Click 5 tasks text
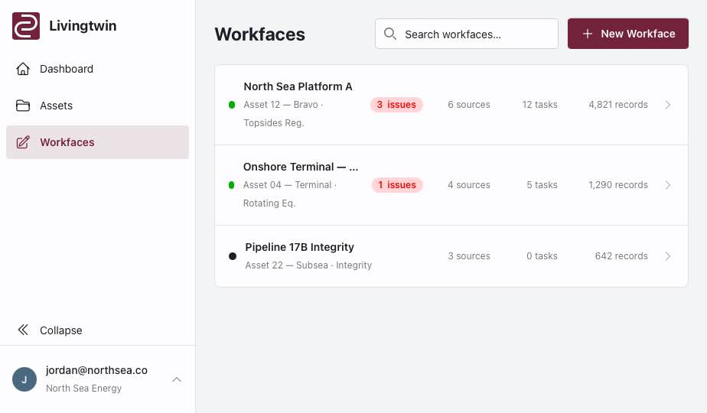The width and height of the screenshot is (707, 413). pyautogui.click(x=542, y=185)
